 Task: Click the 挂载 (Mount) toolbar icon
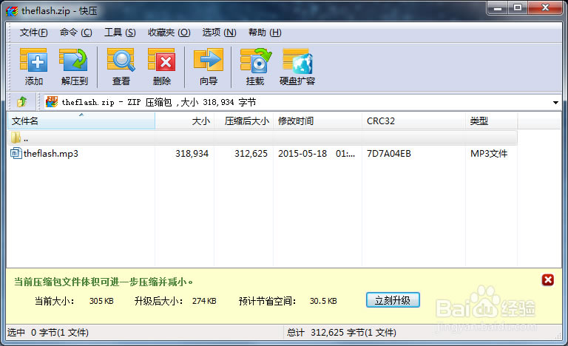pyautogui.click(x=255, y=67)
